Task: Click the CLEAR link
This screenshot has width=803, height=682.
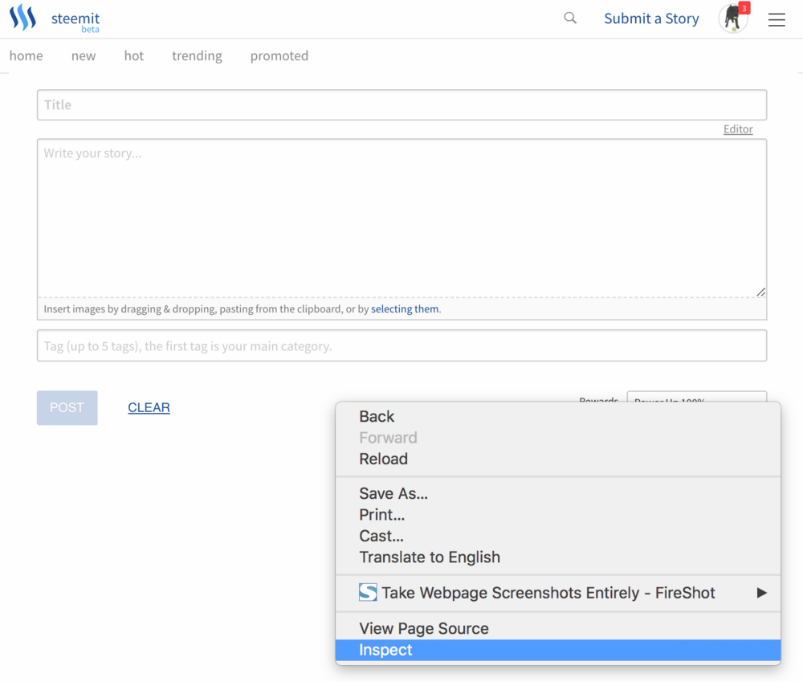Action: [149, 407]
